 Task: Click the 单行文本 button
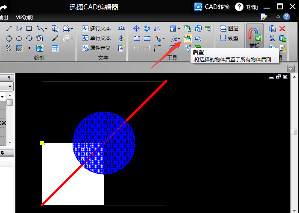96,38
